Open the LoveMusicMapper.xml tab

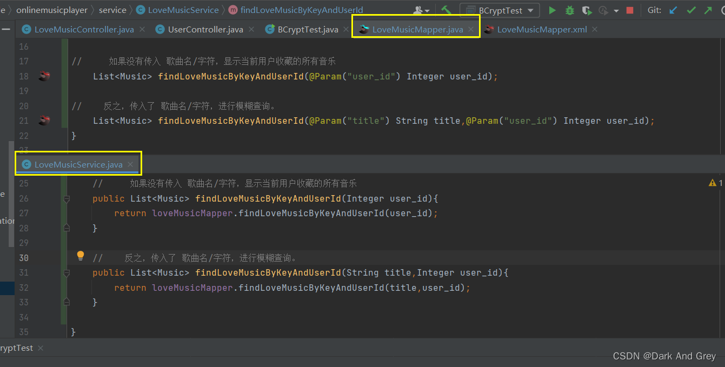[542, 29]
